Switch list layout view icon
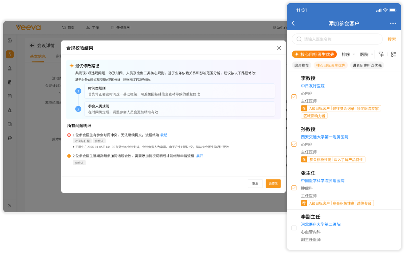 [x=394, y=54]
